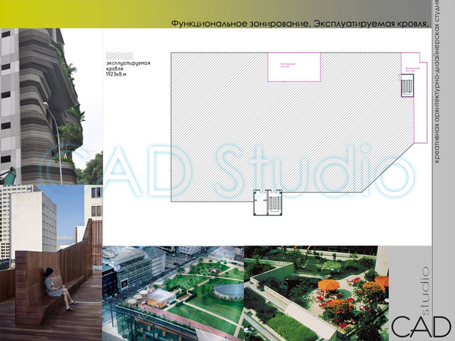Image resolution: width=455 pixels, height=341 pixels.
Task: Open the aerial photo of green roof park
Action: [x=173, y=294]
